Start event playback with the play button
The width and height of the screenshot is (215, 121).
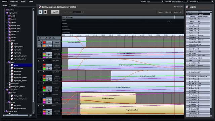40,12
